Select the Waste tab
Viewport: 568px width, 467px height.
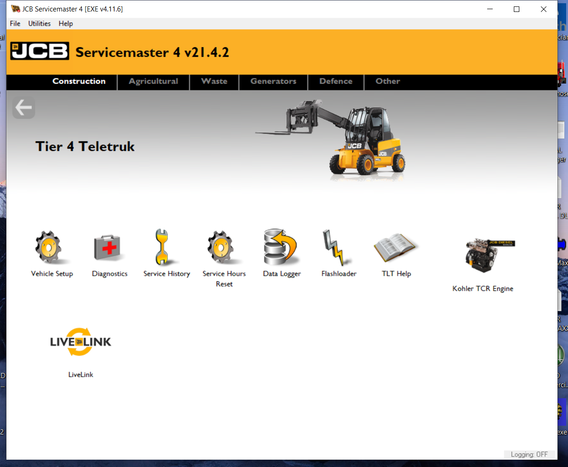click(214, 82)
